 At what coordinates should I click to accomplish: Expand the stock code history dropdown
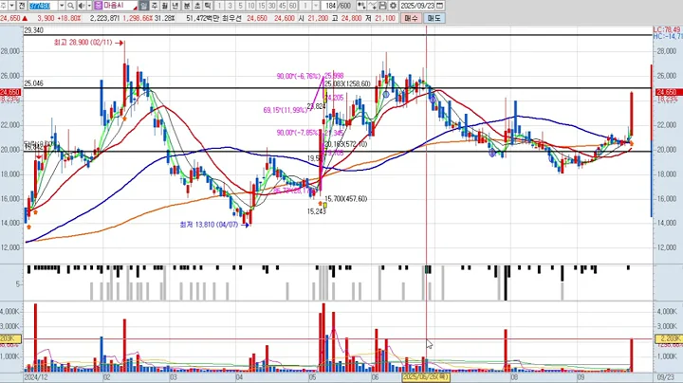click(x=62, y=6)
